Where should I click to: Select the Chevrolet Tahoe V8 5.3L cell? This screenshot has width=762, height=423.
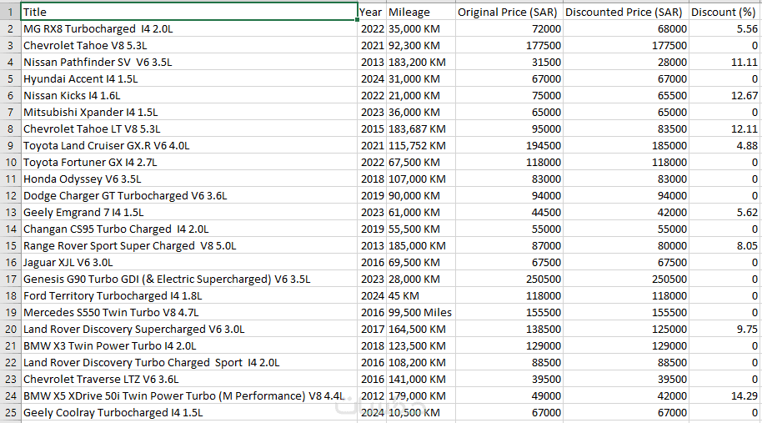(x=189, y=46)
